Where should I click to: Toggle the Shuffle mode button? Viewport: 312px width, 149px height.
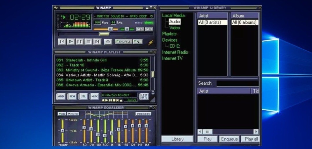click(124, 42)
